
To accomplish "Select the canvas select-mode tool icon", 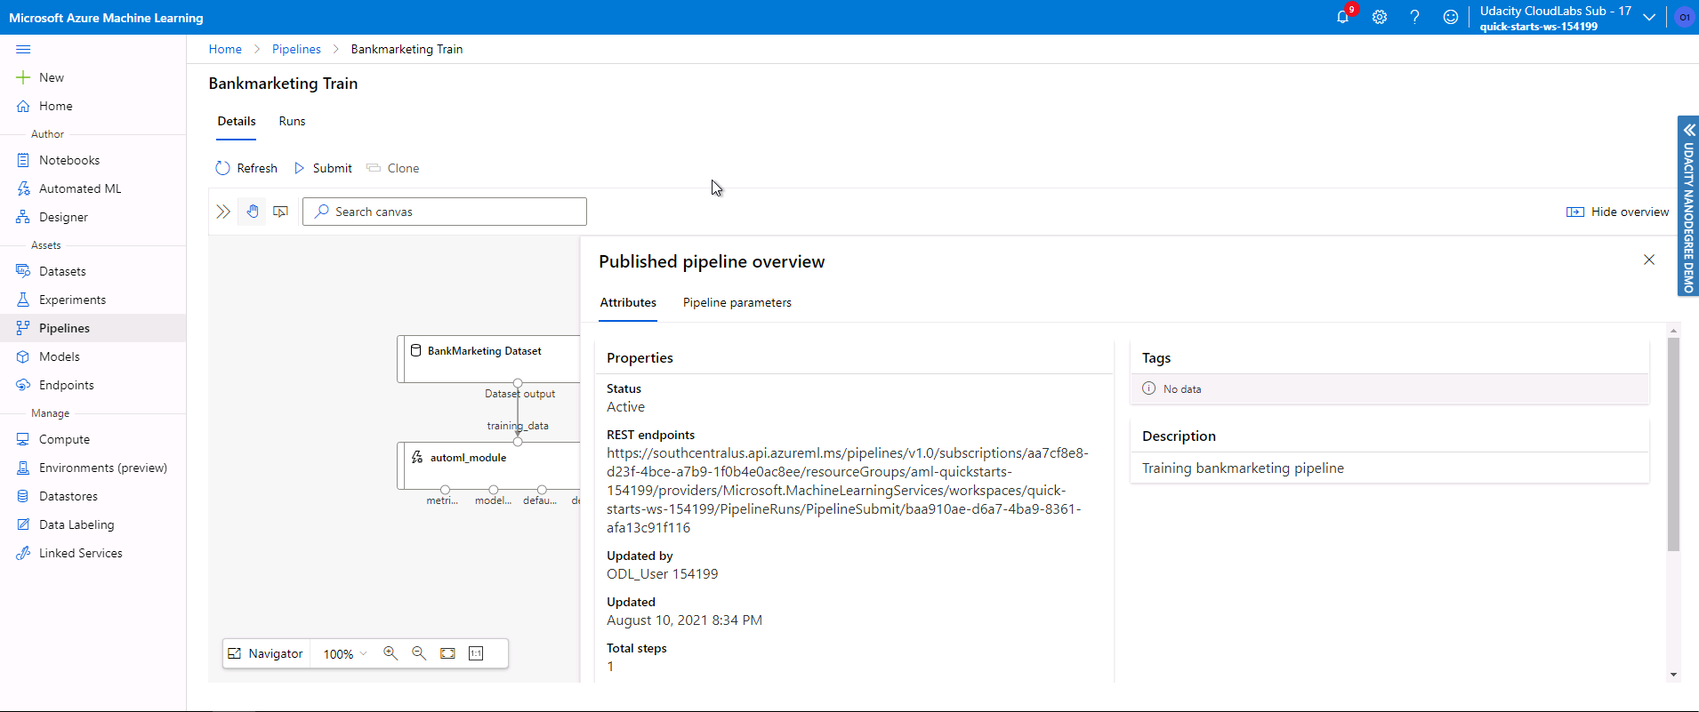I will [280, 212].
